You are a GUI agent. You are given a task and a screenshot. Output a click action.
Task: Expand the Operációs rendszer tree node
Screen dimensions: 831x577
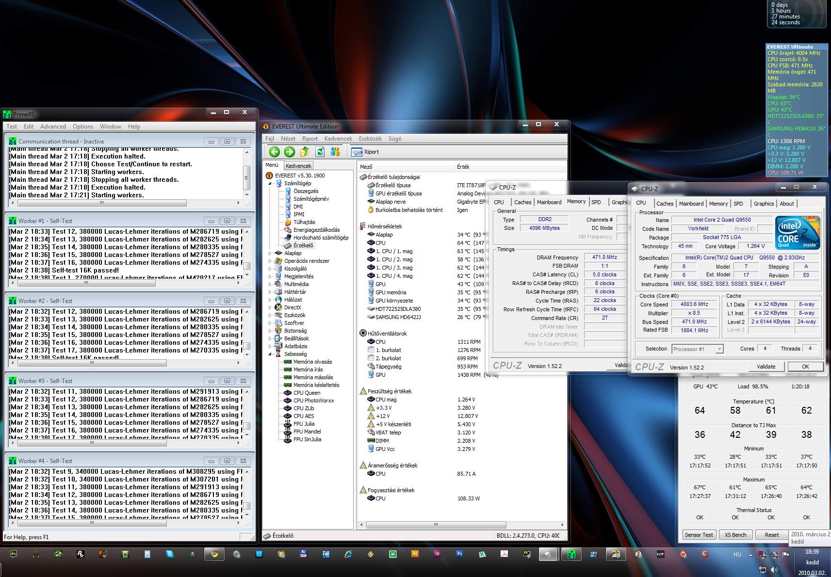pyautogui.click(x=270, y=261)
